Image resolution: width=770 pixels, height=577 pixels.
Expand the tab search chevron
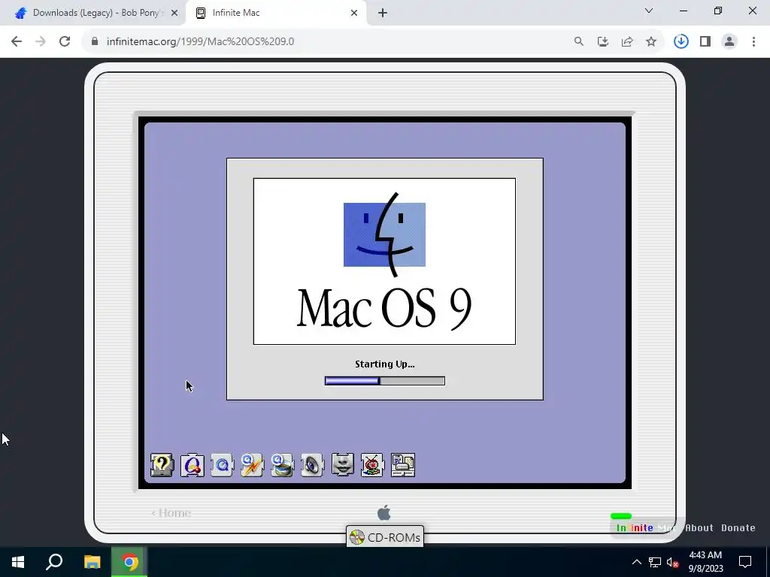tap(649, 11)
